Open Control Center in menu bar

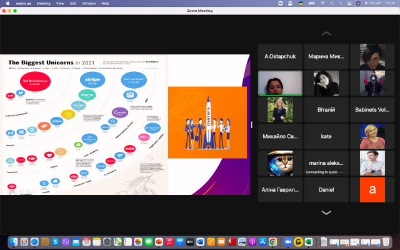(x=349, y=3)
